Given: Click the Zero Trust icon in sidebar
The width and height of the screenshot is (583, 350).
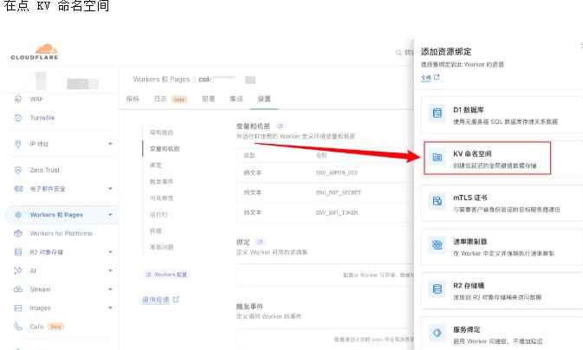Looking at the screenshot, I should click(x=18, y=170).
